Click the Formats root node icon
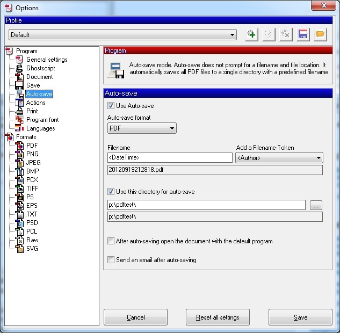 tap(9, 137)
